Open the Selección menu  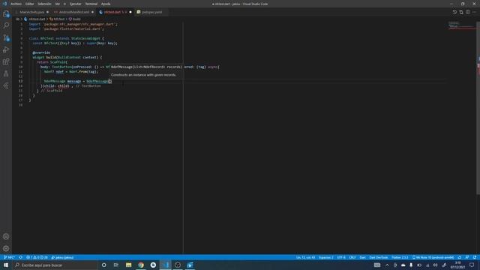tap(44, 4)
